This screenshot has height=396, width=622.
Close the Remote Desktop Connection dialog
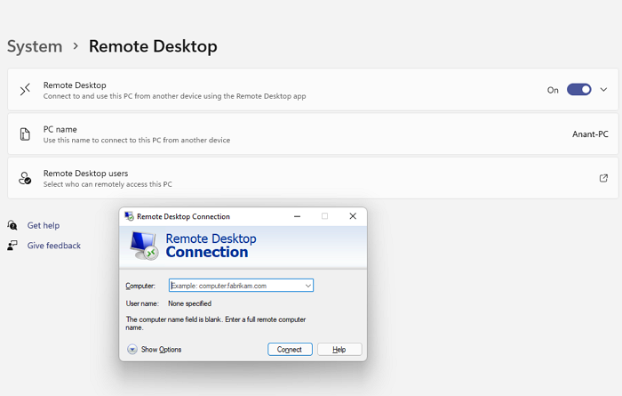(x=353, y=216)
